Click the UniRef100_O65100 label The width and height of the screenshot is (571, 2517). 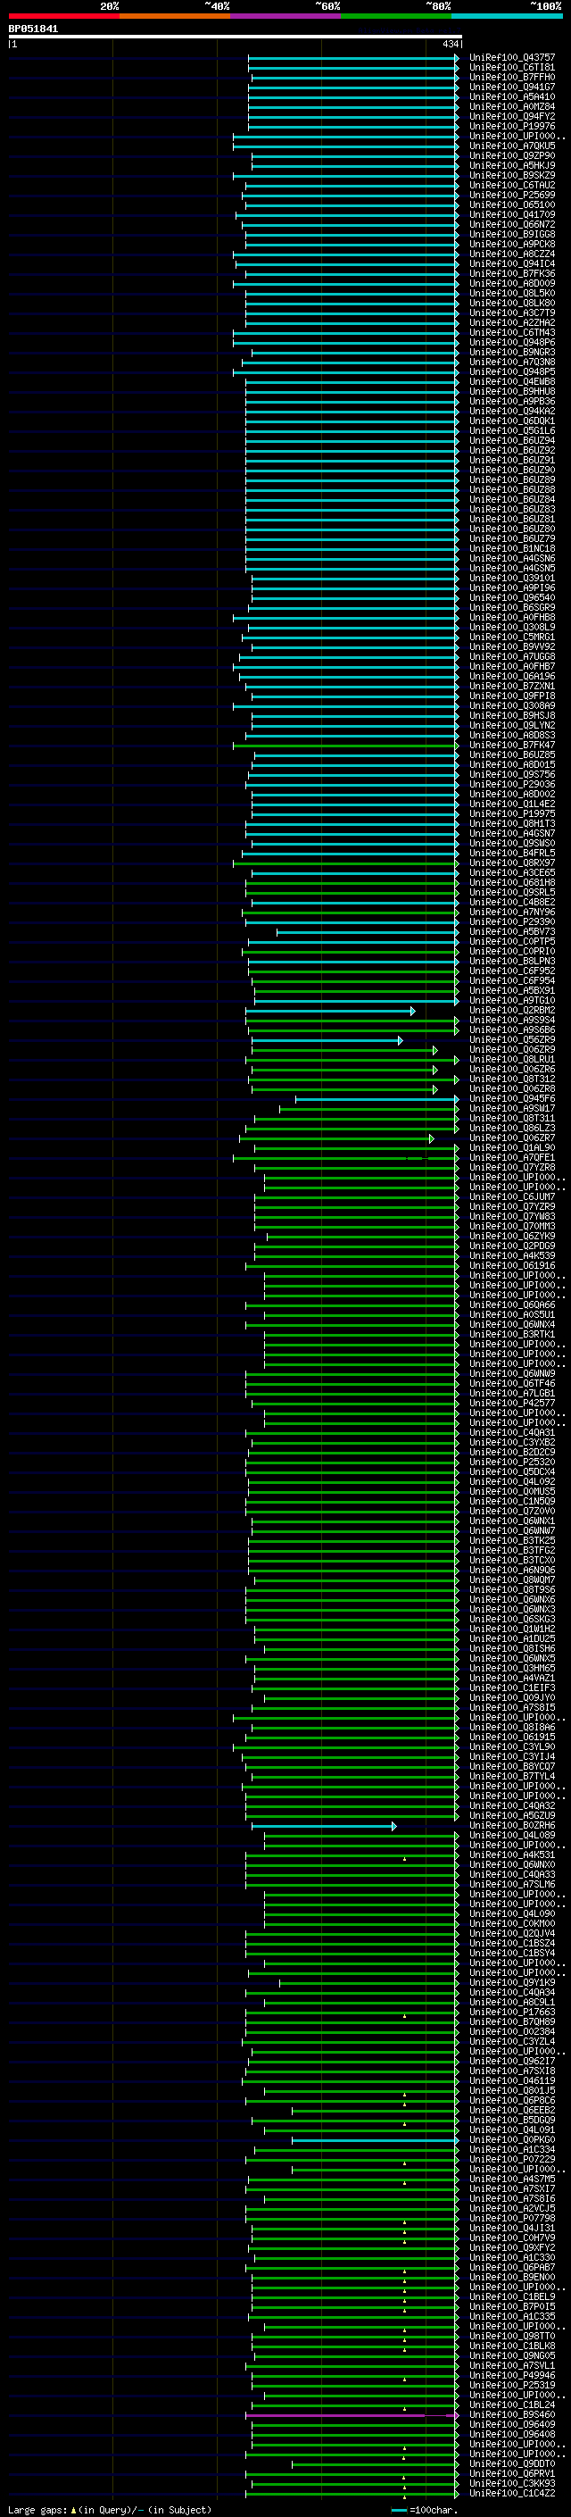(x=511, y=205)
